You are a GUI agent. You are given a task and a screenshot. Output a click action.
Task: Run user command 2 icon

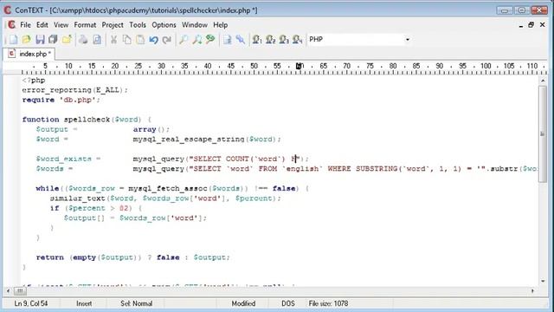click(x=271, y=39)
